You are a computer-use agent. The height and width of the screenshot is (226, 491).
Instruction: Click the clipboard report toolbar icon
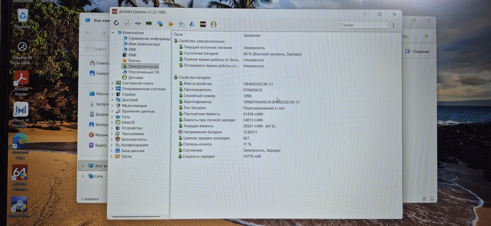tap(182, 24)
